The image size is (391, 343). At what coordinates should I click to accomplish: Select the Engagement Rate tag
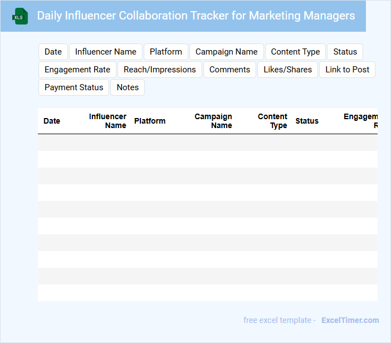pos(77,70)
